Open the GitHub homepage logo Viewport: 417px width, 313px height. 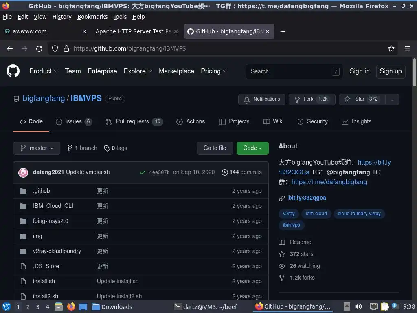click(13, 71)
